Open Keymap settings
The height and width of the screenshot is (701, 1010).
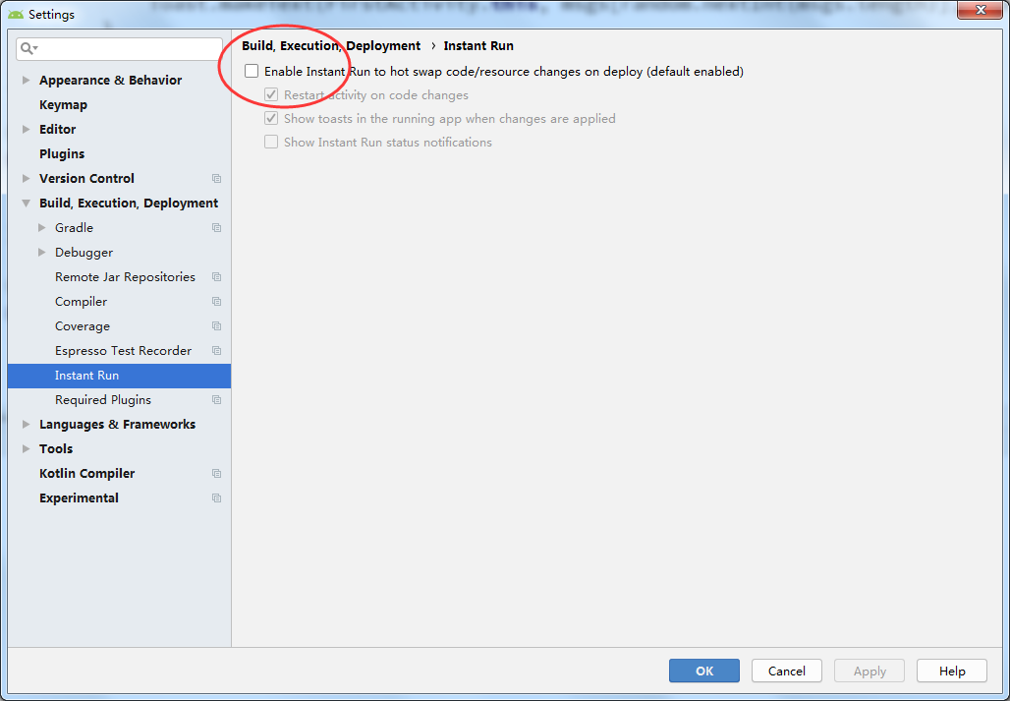pos(63,104)
